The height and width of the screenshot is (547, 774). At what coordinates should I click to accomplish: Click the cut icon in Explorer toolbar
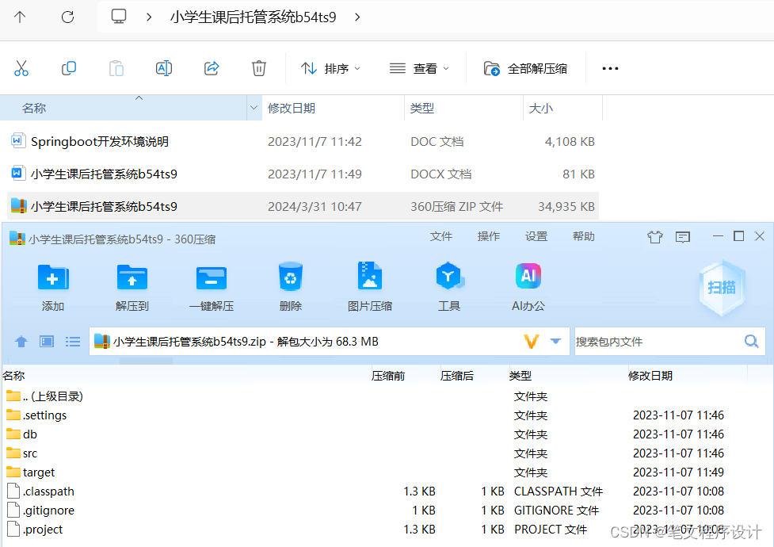click(21, 68)
